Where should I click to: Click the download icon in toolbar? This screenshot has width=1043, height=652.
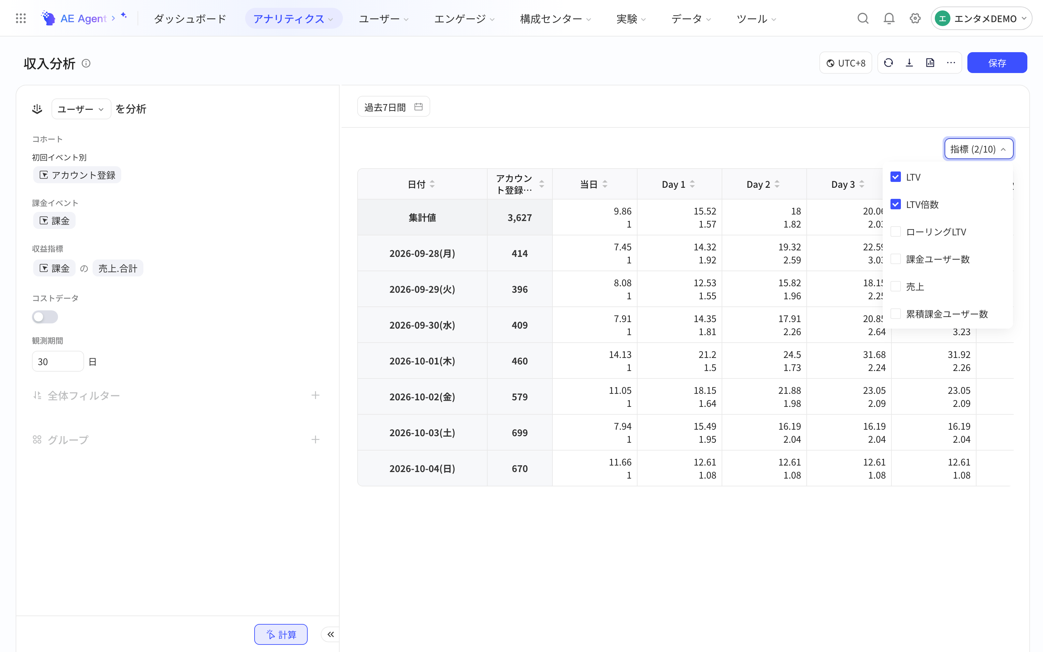pyautogui.click(x=909, y=63)
